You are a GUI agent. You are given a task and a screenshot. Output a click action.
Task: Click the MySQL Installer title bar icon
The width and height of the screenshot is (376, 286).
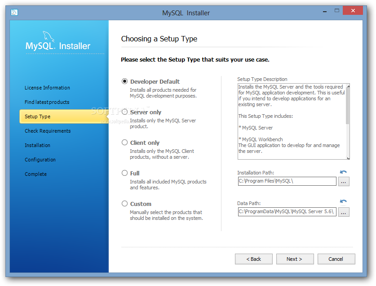coord(14,12)
